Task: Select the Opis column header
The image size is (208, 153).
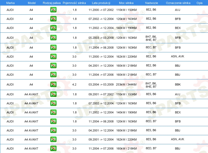Action: pyautogui.click(x=199, y=3)
